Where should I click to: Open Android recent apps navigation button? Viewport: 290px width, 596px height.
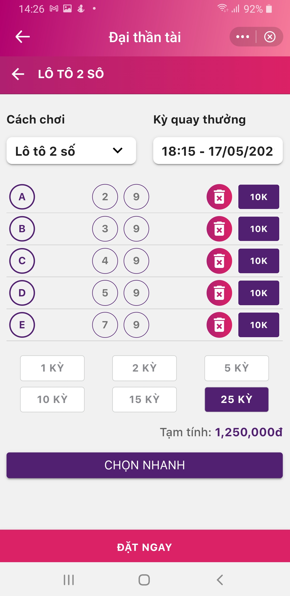click(x=69, y=580)
